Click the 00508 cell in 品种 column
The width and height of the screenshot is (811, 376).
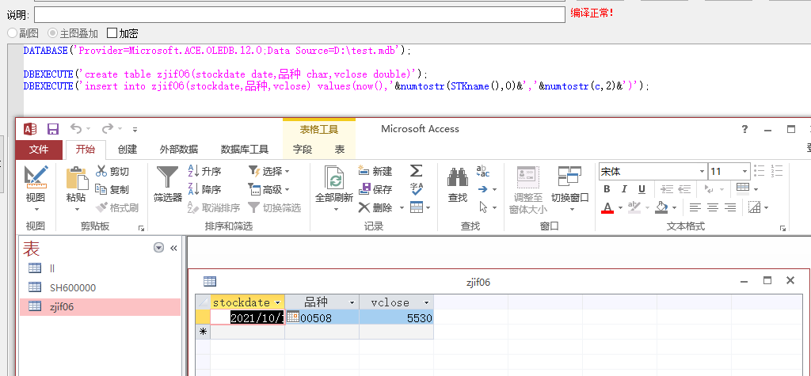pyautogui.click(x=322, y=317)
